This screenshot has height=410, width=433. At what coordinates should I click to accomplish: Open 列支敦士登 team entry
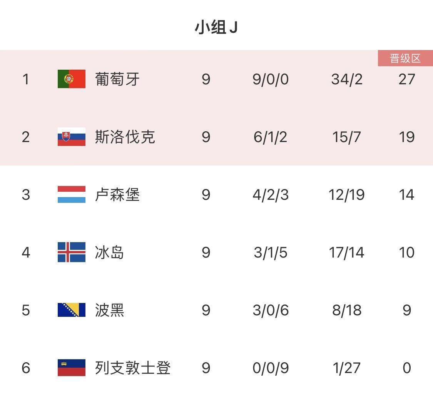(x=132, y=368)
